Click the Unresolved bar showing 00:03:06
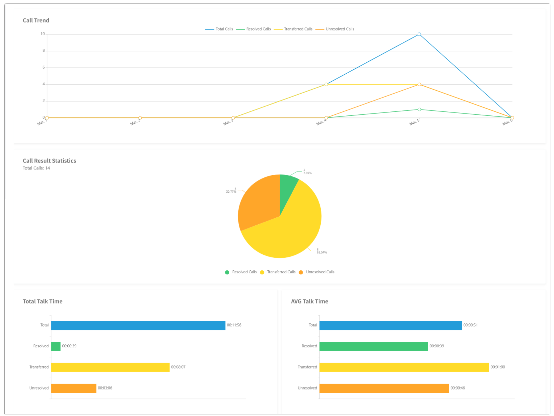554x416 pixels. point(74,388)
